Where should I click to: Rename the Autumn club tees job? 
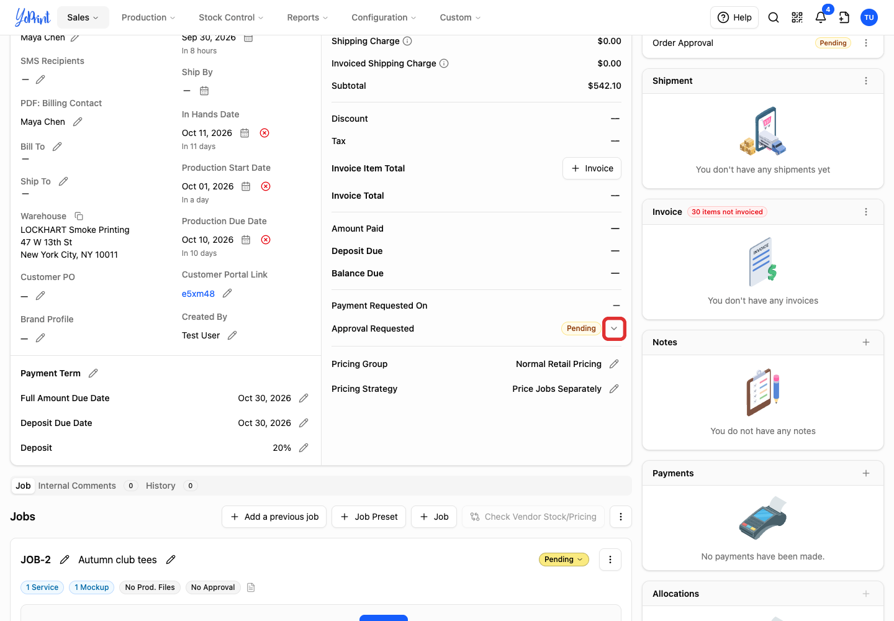(171, 560)
